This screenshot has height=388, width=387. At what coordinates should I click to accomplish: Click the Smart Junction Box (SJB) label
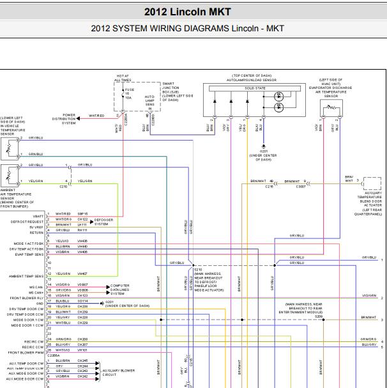point(178,91)
